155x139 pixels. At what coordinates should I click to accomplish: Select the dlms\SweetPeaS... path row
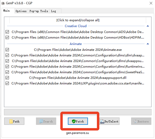click(x=78, y=72)
